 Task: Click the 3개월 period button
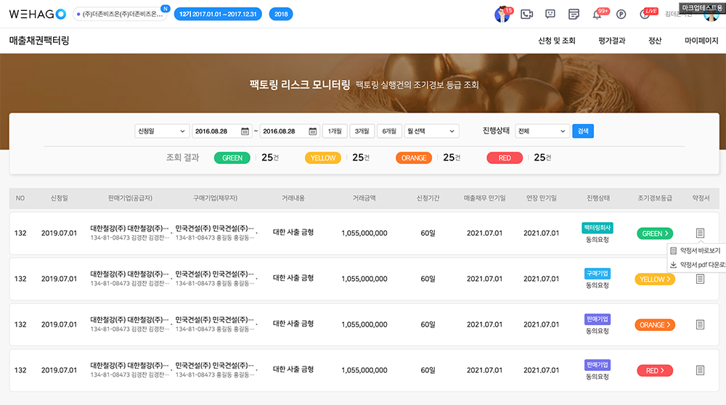click(x=362, y=131)
